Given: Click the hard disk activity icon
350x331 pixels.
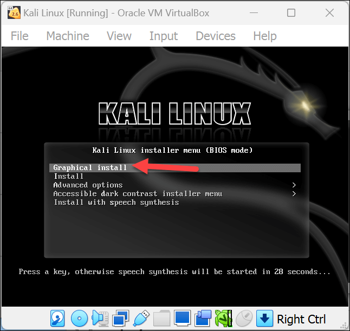Looking at the screenshot, I should point(57,319).
